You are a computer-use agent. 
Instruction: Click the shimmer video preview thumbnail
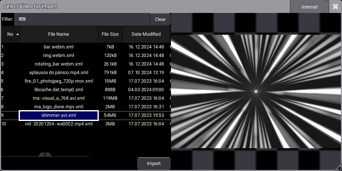(x=256, y=91)
